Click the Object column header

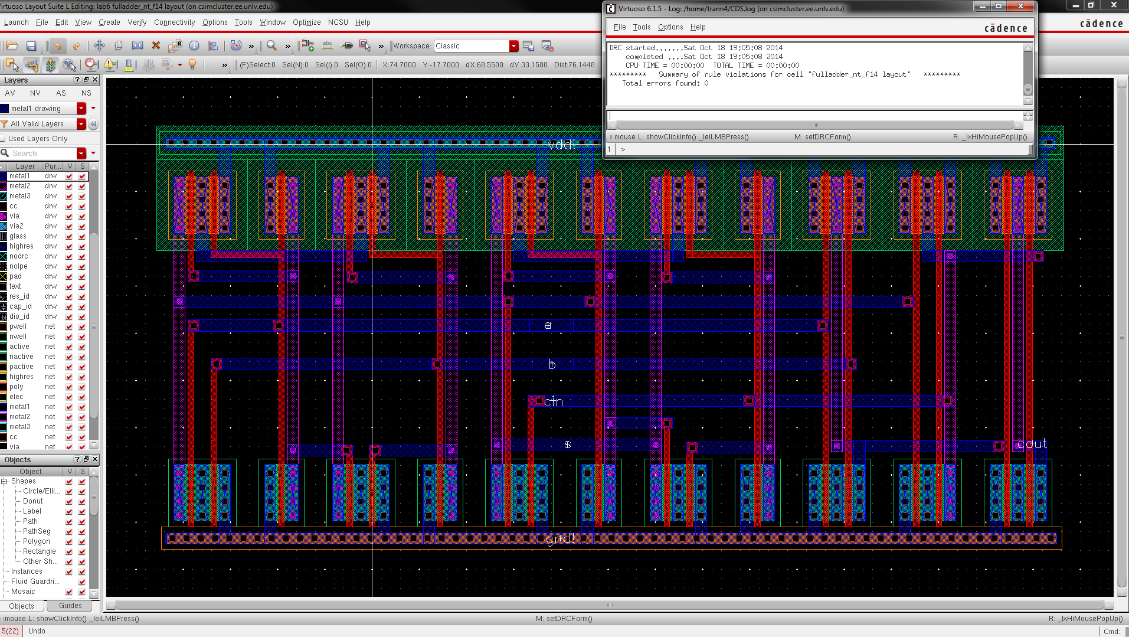point(31,472)
